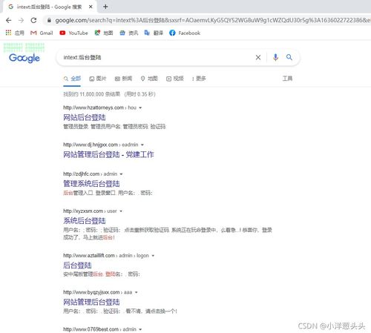This screenshot has height=333, width=371.
Task: Expand the dropdown arrow beside hnjgxx.com URL
Action: pyautogui.click(x=142, y=145)
